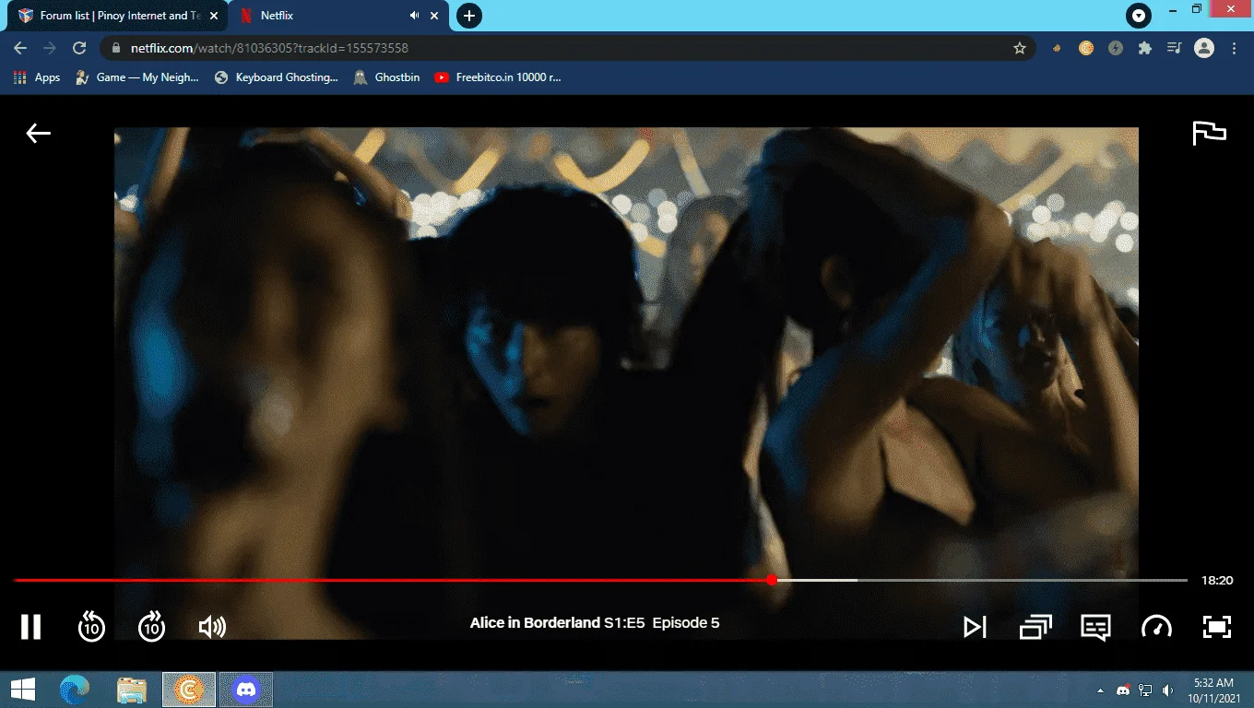Viewport: 1254px width, 708px height.
Task: Open the Extensions puzzle icon
Action: point(1145,48)
